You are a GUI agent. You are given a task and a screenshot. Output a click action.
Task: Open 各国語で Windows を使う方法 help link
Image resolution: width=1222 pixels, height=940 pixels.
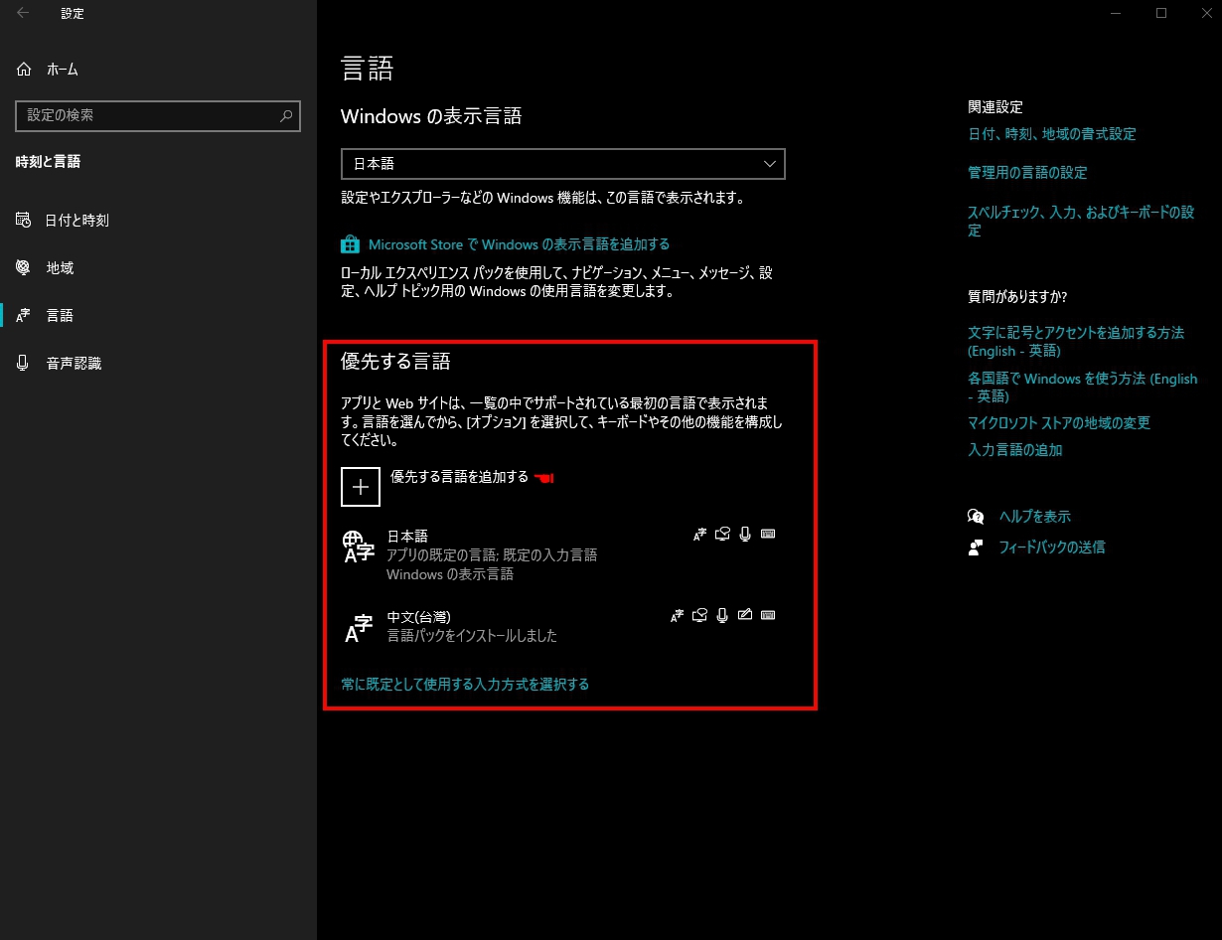coord(1083,388)
